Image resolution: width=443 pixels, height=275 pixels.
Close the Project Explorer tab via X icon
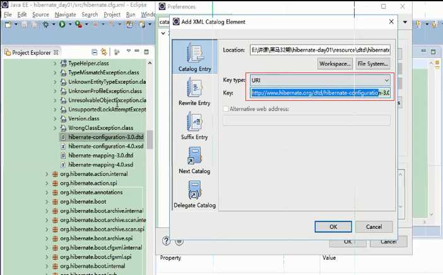(56, 52)
